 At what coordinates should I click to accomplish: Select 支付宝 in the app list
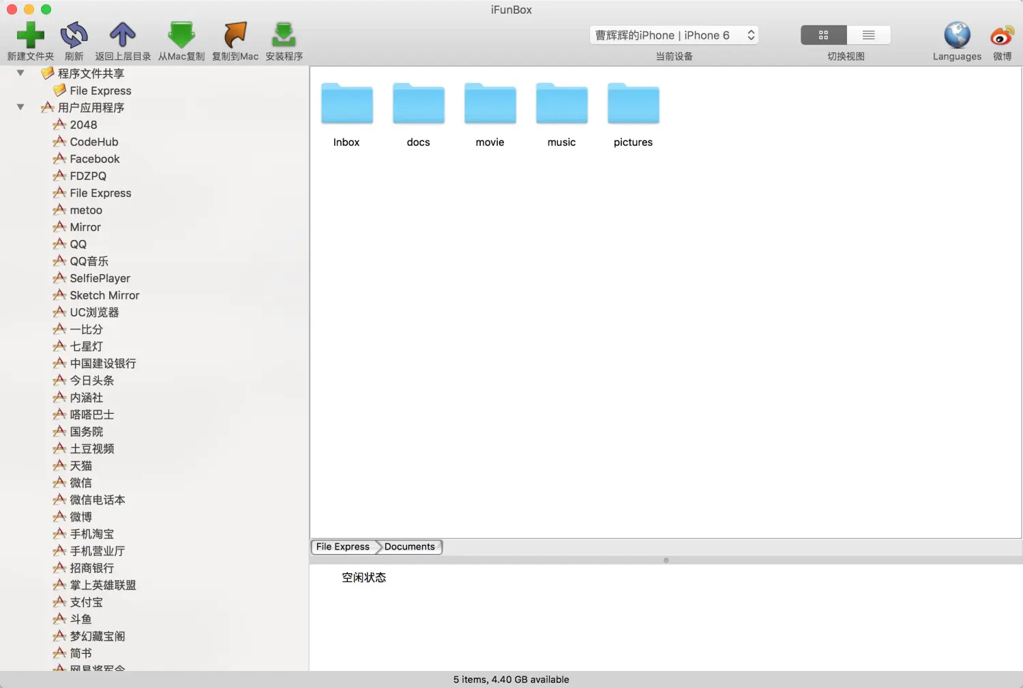[x=78, y=602]
